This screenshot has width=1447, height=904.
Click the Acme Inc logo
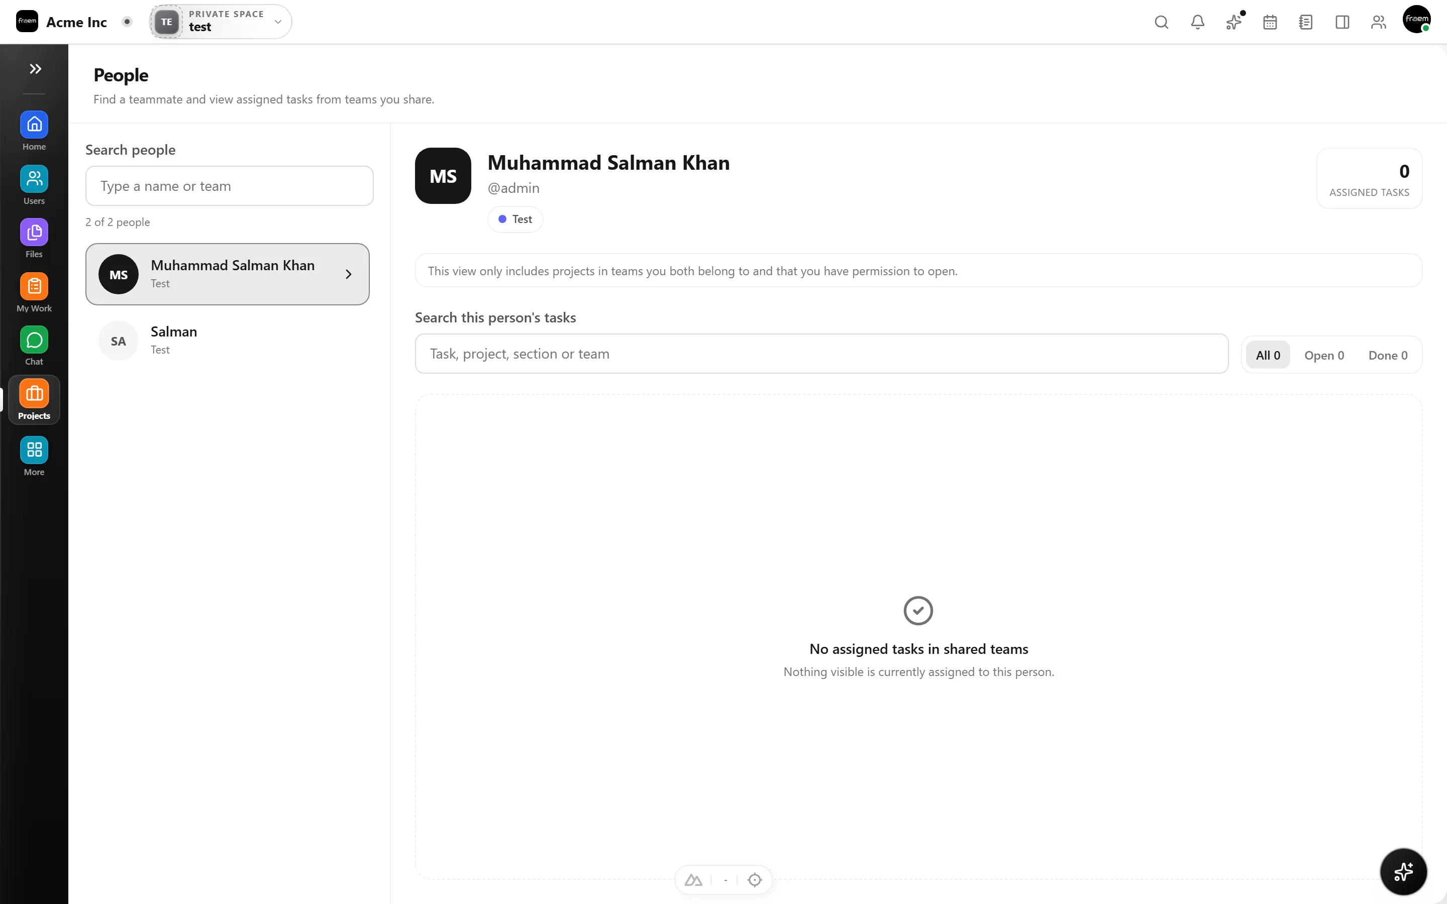pyautogui.click(x=27, y=22)
